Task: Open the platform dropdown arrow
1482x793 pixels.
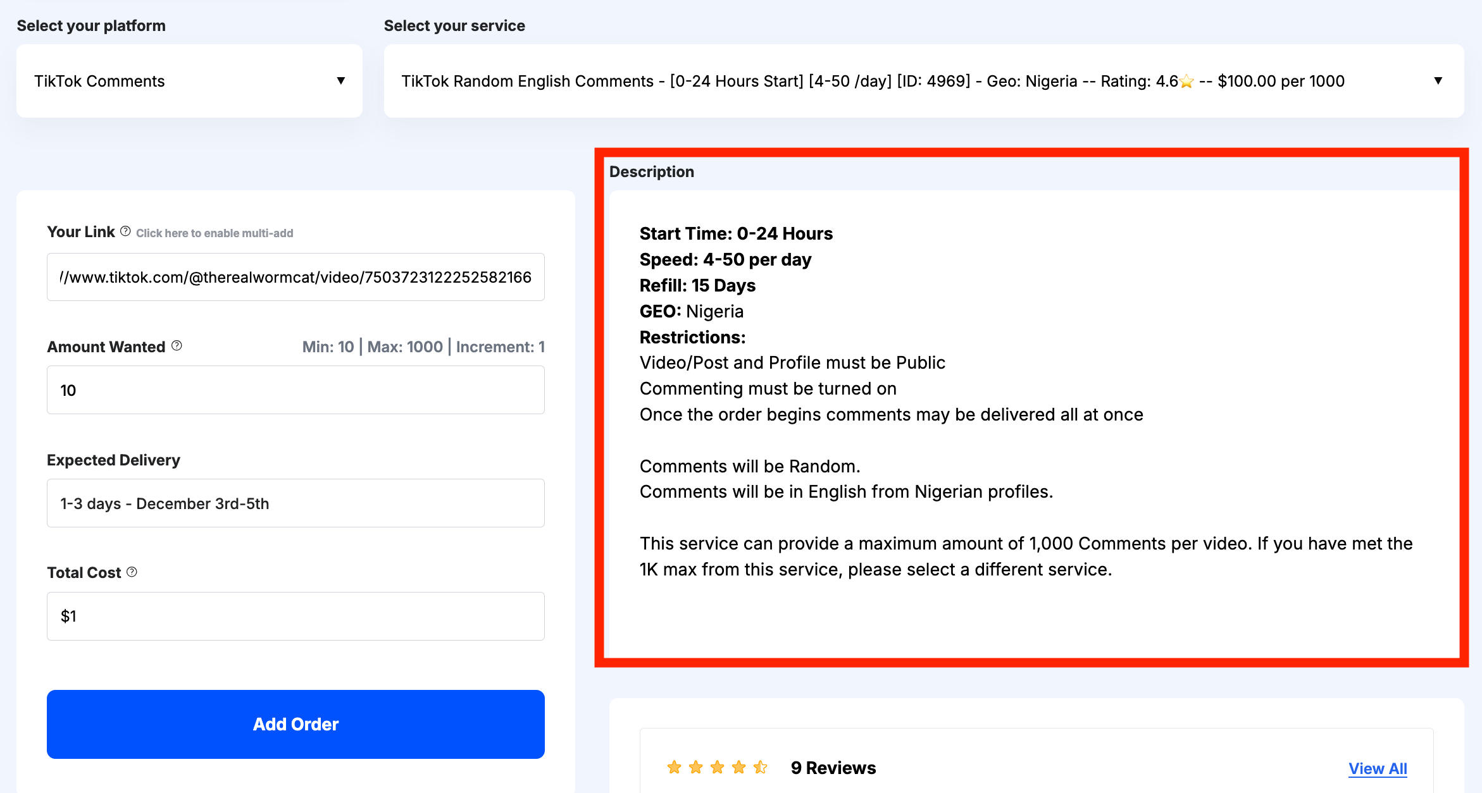Action: 340,80
